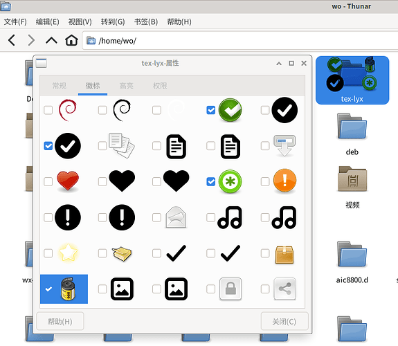The width and height of the screenshot is (398, 346).
Task: Click the "deb" folder name label
Action: coord(352,152)
